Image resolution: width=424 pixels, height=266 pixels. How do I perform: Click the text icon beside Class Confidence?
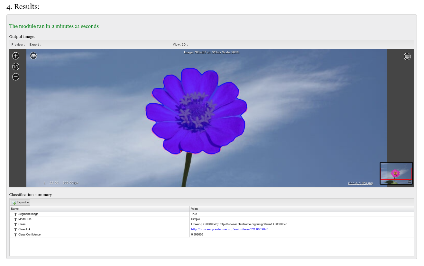(x=15, y=235)
